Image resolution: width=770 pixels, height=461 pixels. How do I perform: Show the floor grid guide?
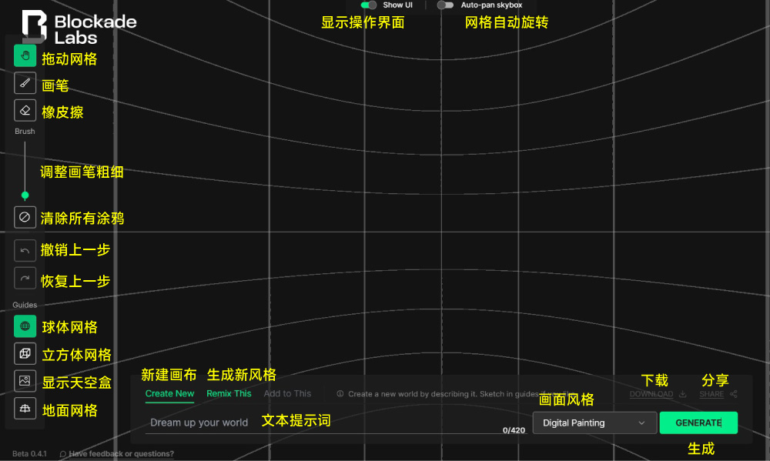(x=25, y=409)
